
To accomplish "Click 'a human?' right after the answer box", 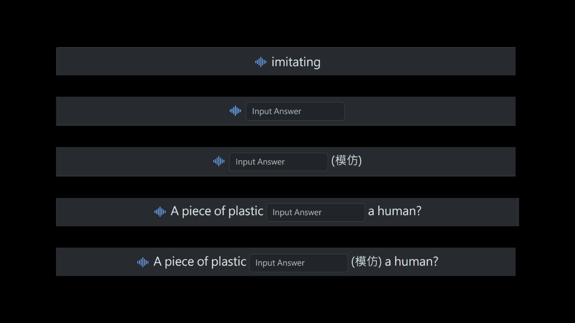I will coord(394,211).
